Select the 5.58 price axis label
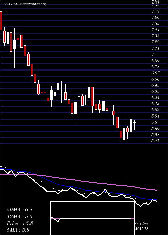Screen dimensions: 168x235 tap(155, 134)
